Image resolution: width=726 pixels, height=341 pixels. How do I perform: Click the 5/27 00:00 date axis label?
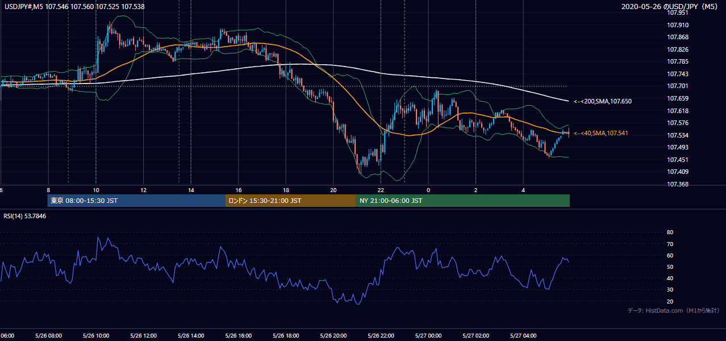pyautogui.click(x=428, y=336)
